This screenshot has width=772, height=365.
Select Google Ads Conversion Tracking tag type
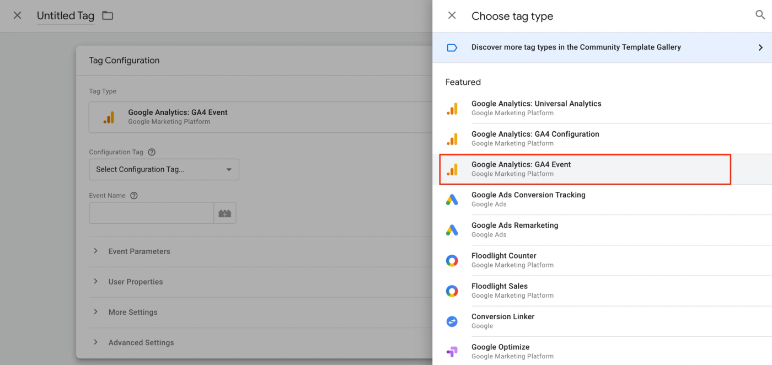(x=528, y=199)
